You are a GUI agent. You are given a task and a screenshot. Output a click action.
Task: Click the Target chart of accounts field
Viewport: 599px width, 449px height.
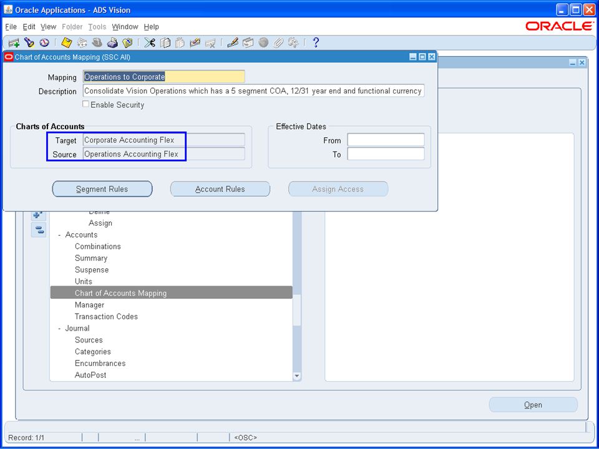pos(164,140)
